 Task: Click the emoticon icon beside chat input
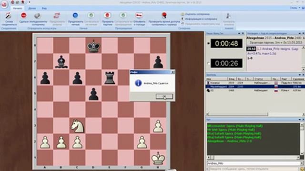[x=302, y=169]
